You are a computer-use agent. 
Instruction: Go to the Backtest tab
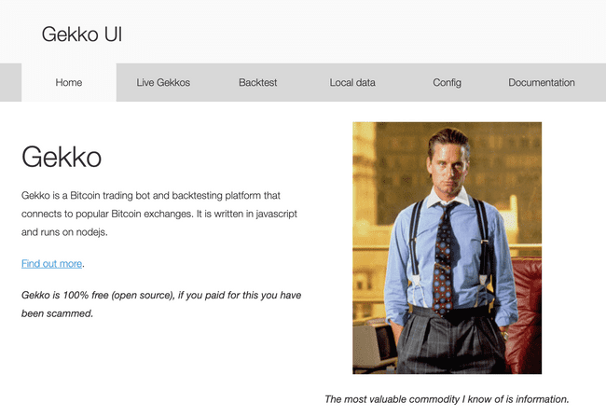tap(257, 83)
